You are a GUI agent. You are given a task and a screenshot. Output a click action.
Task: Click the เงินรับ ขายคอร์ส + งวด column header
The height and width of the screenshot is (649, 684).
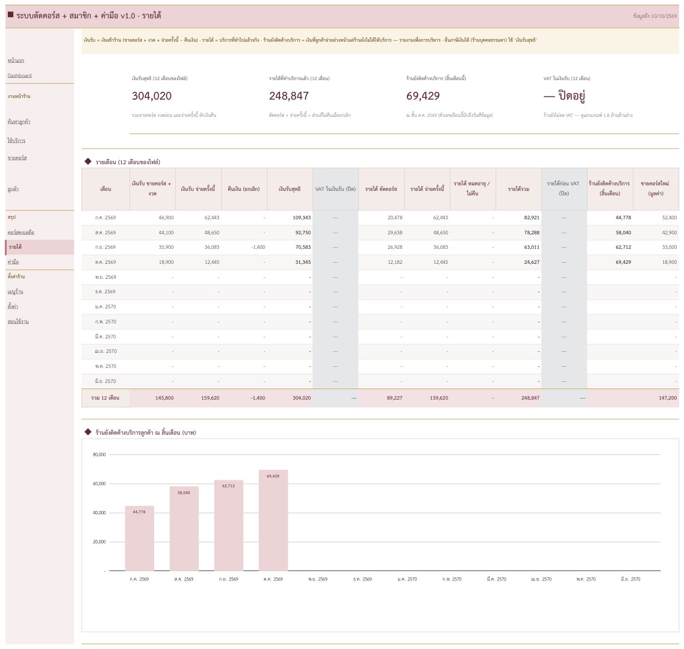(152, 189)
